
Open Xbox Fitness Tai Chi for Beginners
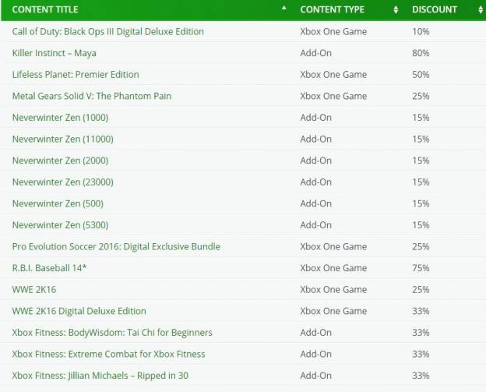click(x=112, y=333)
